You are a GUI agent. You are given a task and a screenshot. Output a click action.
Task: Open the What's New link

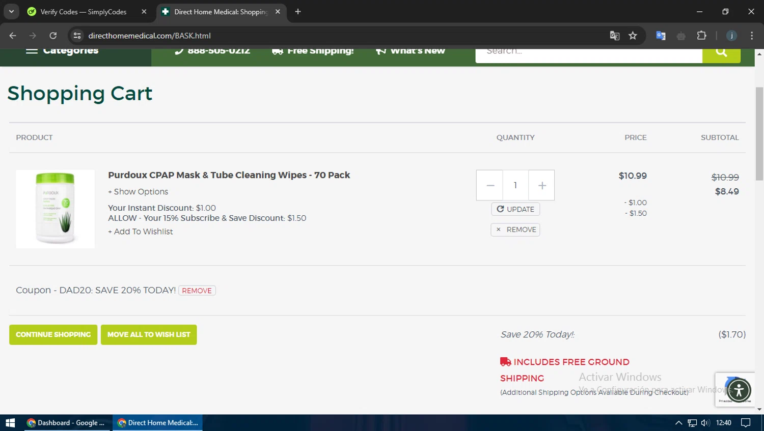(410, 51)
